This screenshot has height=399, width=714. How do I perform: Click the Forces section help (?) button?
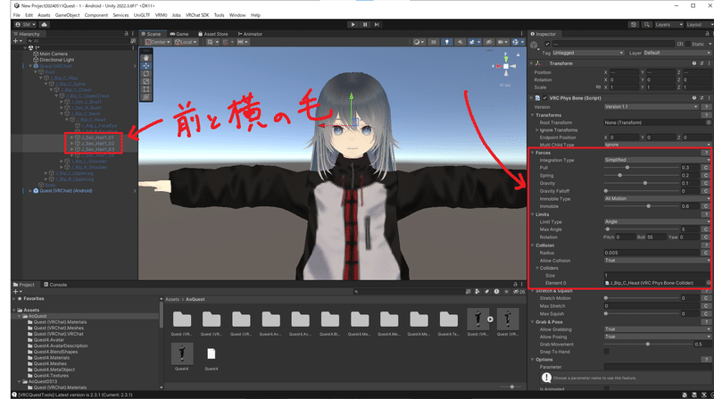(706, 153)
